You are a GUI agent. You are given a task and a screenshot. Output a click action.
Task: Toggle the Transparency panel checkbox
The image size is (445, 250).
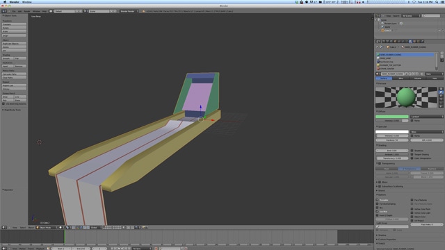point(380,164)
